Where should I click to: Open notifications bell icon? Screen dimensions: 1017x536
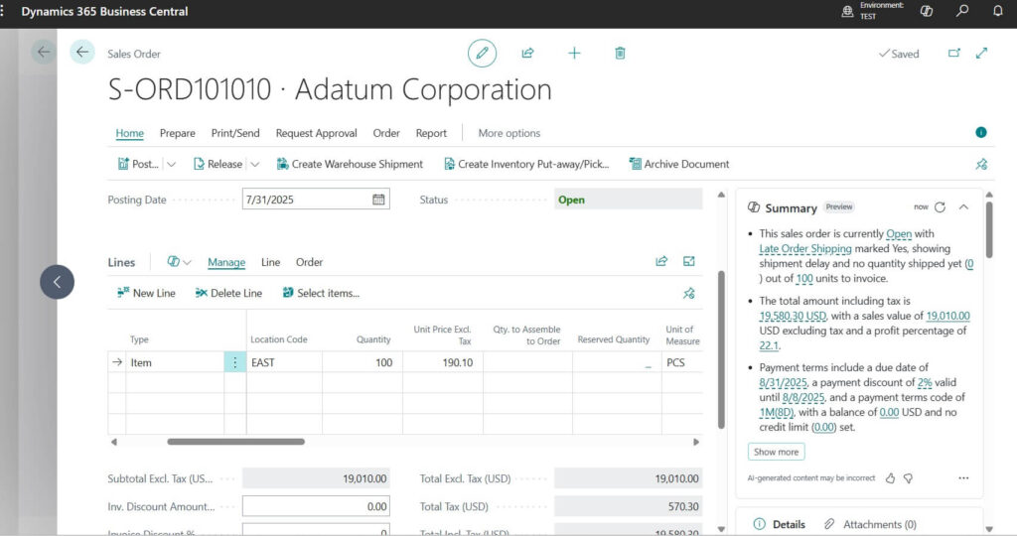[997, 10]
